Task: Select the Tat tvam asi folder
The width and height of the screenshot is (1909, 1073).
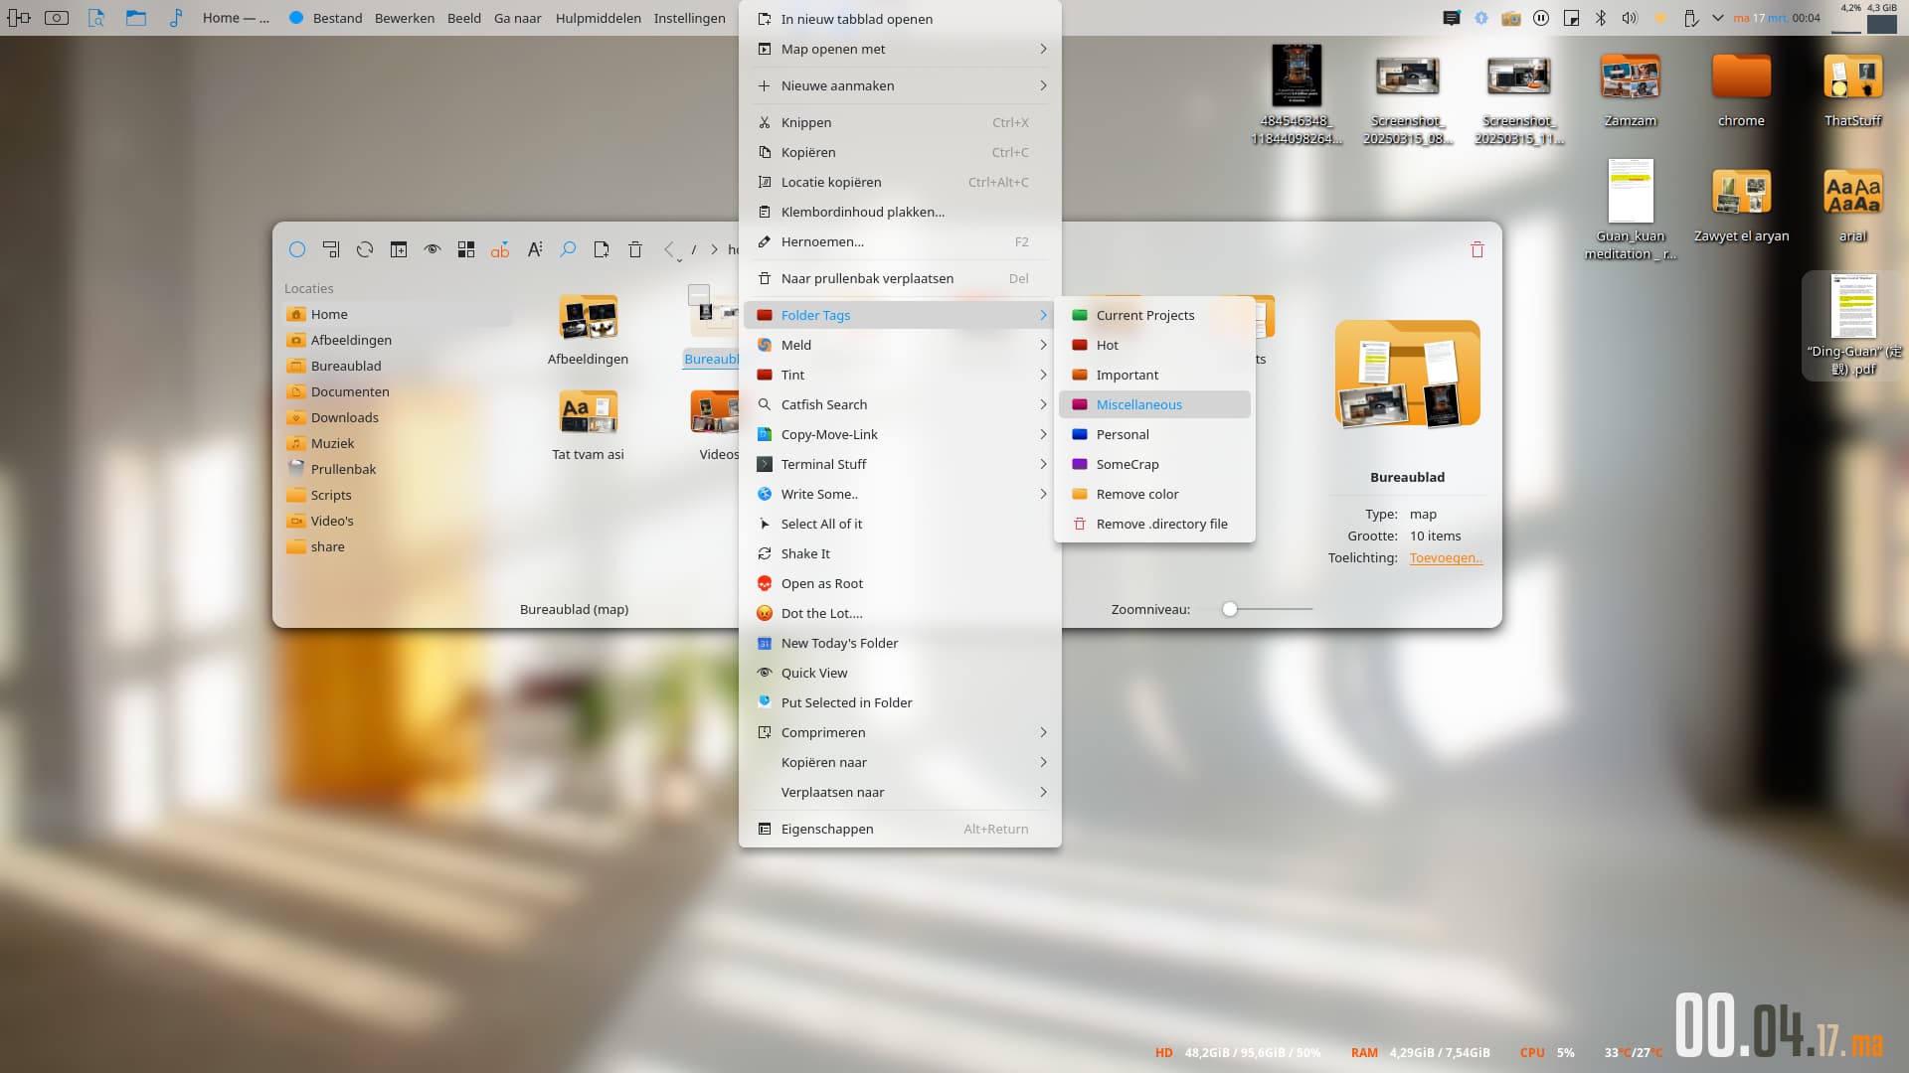Action: tap(588, 425)
